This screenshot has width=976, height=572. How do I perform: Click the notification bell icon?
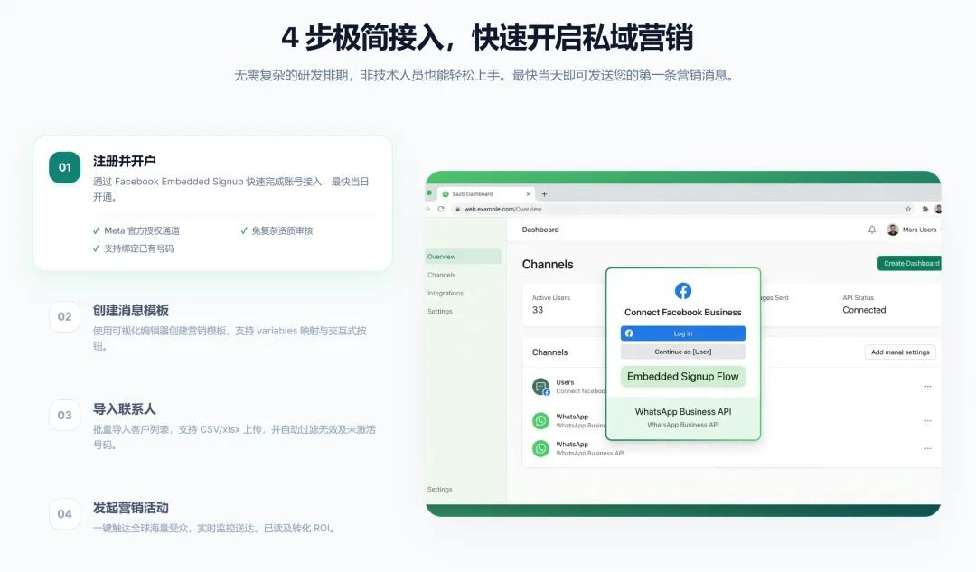point(872,230)
